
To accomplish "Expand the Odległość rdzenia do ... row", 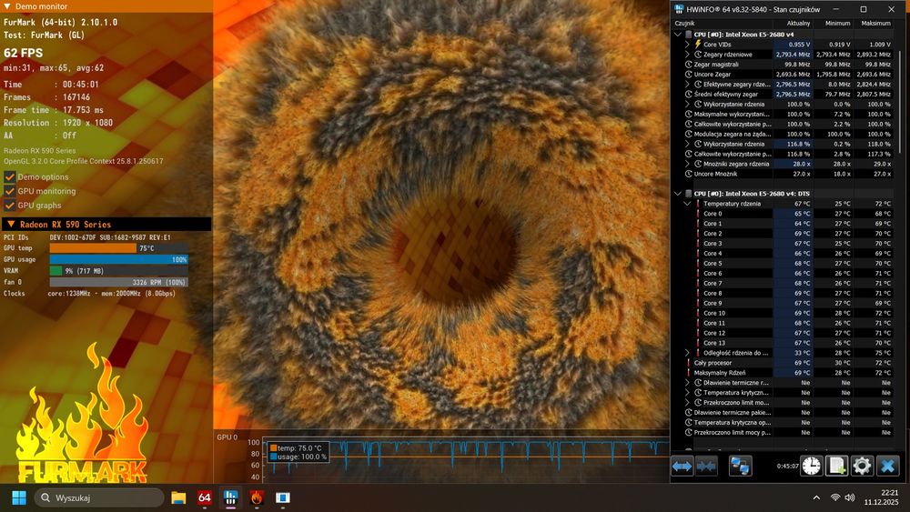I will click(687, 353).
